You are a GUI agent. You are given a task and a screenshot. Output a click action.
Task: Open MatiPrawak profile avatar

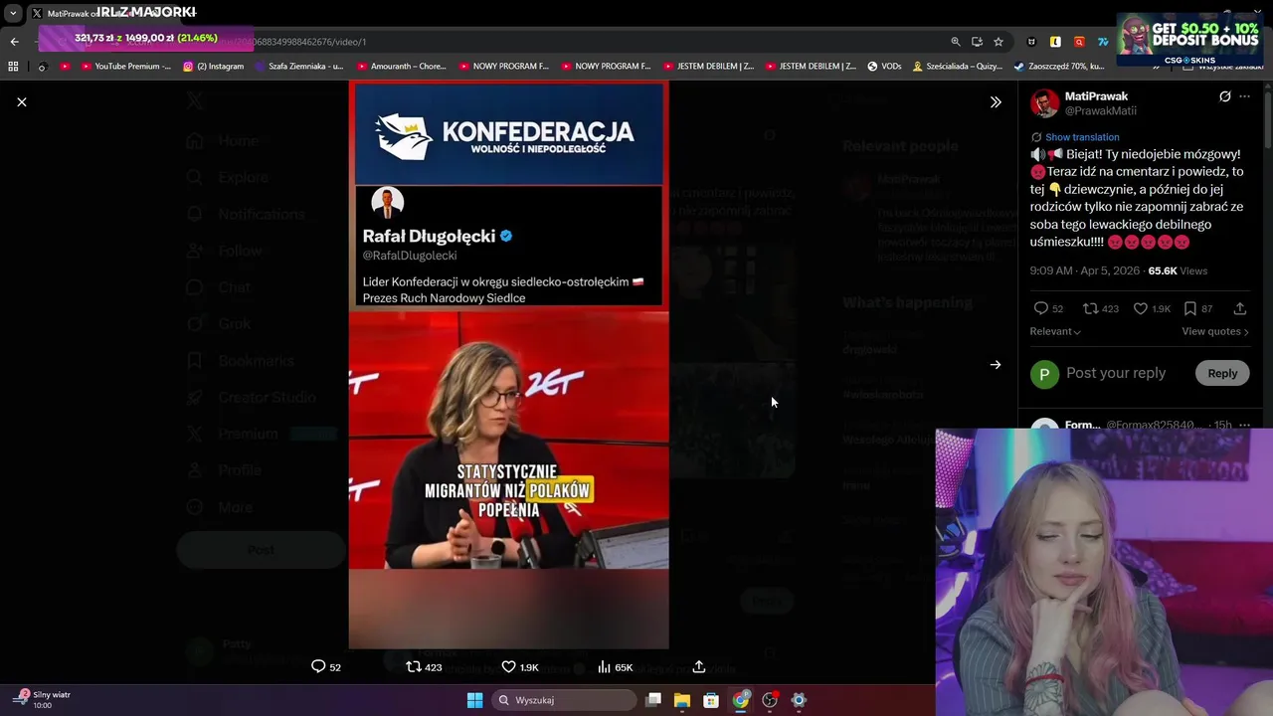pyautogui.click(x=1044, y=103)
